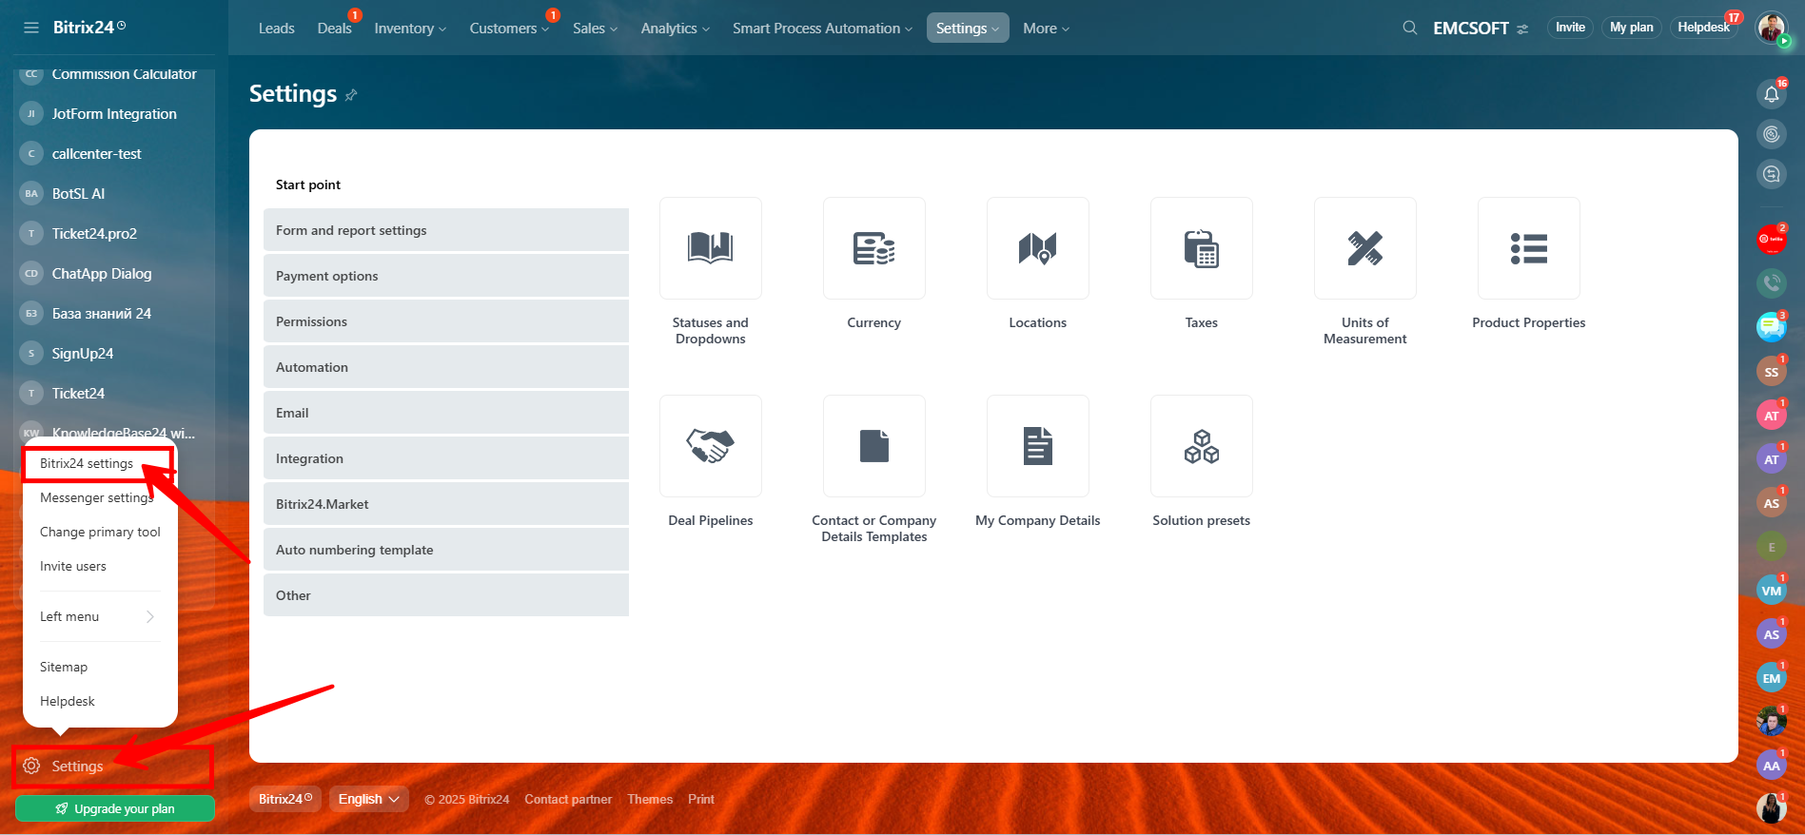Open the Deal Pipelines handshake icon
Screen dimensions: 1805x835
coord(711,446)
